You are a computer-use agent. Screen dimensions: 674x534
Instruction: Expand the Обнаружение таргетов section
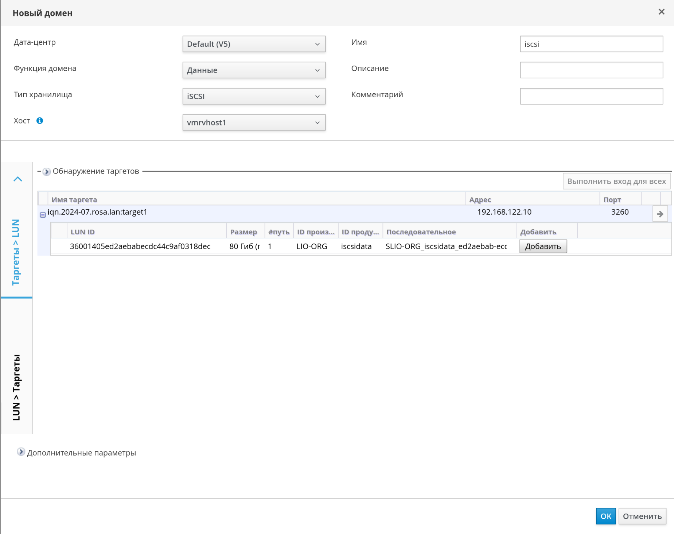[x=46, y=172]
